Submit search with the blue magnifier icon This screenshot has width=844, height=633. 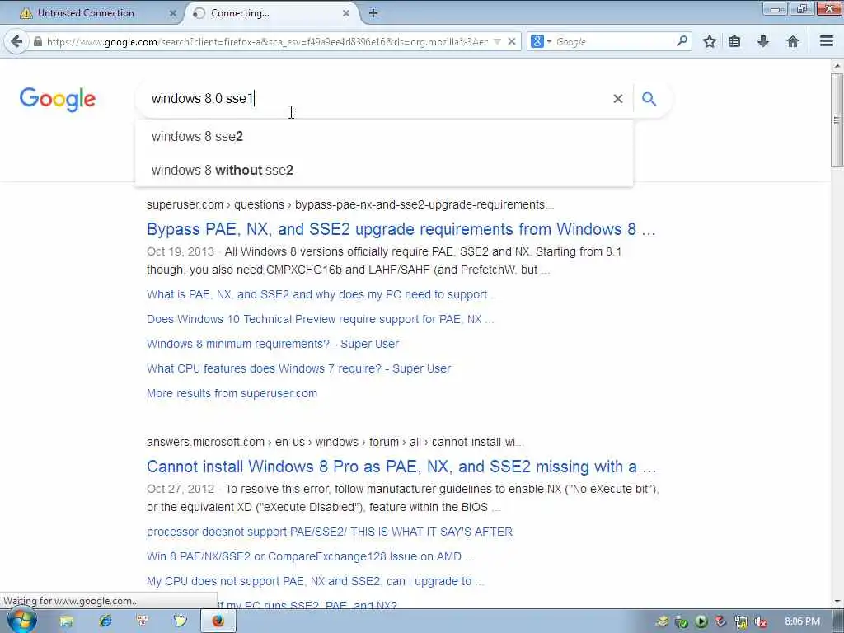coord(649,99)
